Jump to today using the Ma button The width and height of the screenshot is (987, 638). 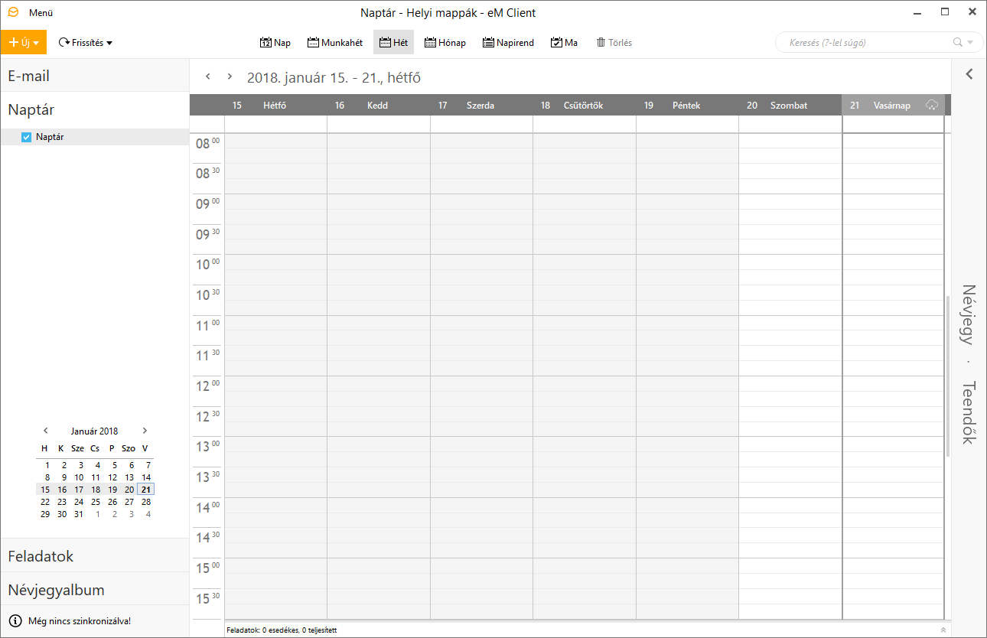click(564, 42)
